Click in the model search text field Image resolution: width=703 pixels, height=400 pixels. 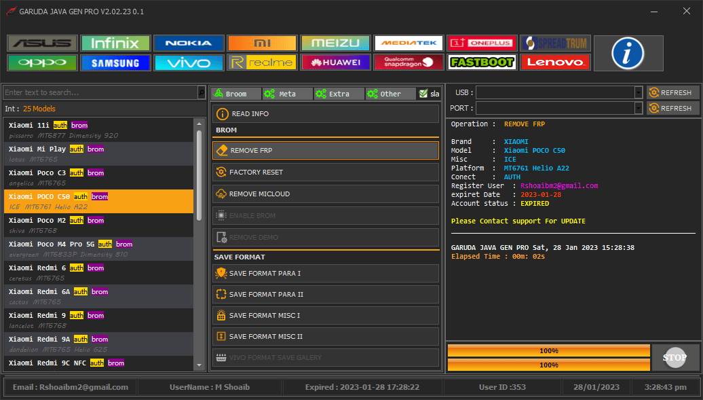[100, 92]
